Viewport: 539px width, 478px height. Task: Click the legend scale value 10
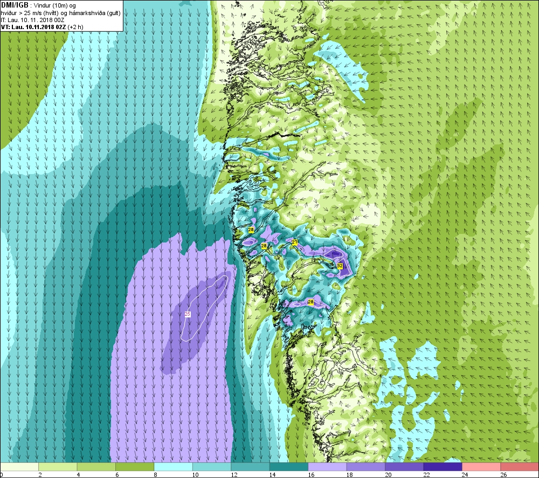(195, 475)
